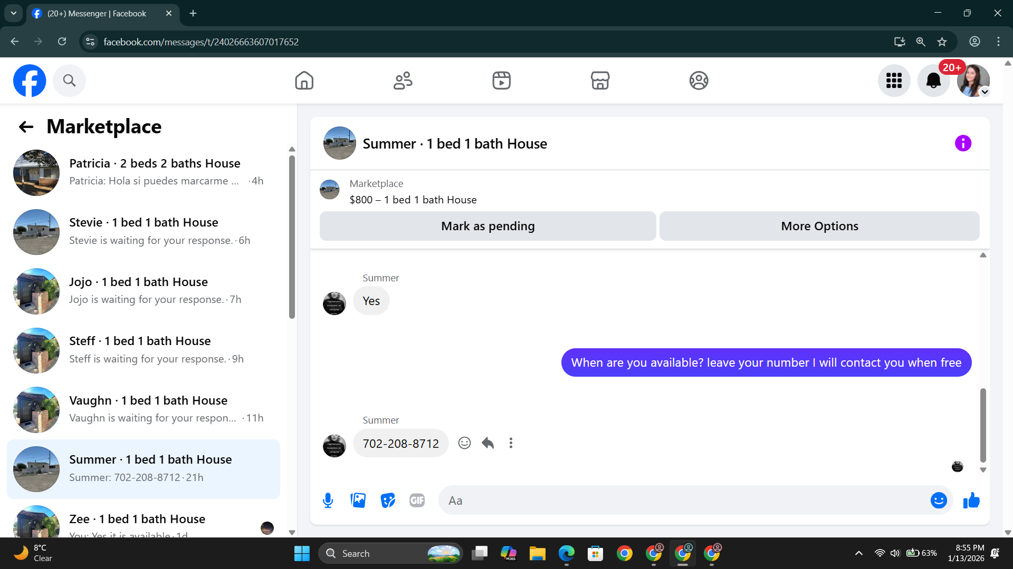Click Mark as pending button
The image size is (1013, 569).
click(488, 226)
